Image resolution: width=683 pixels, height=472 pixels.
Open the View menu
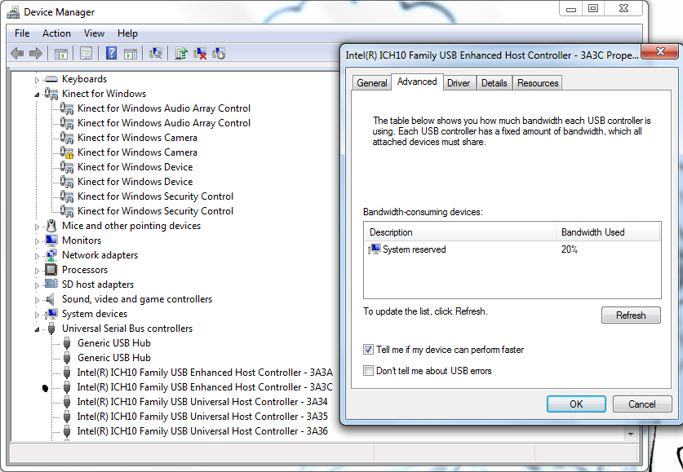(94, 33)
